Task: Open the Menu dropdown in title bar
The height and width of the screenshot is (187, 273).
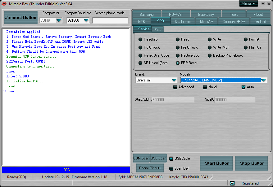Action: [248, 3]
